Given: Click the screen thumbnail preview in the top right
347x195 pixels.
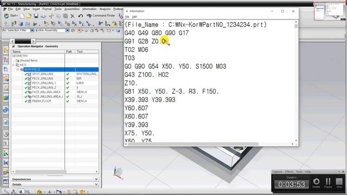Looking at the screenshot, I should [330, 11].
